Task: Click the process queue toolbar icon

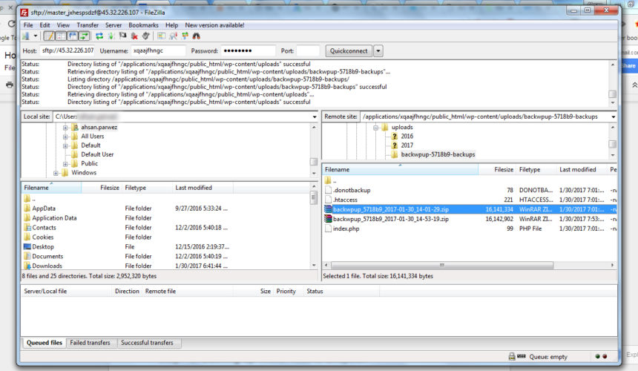Action: pos(111,36)
